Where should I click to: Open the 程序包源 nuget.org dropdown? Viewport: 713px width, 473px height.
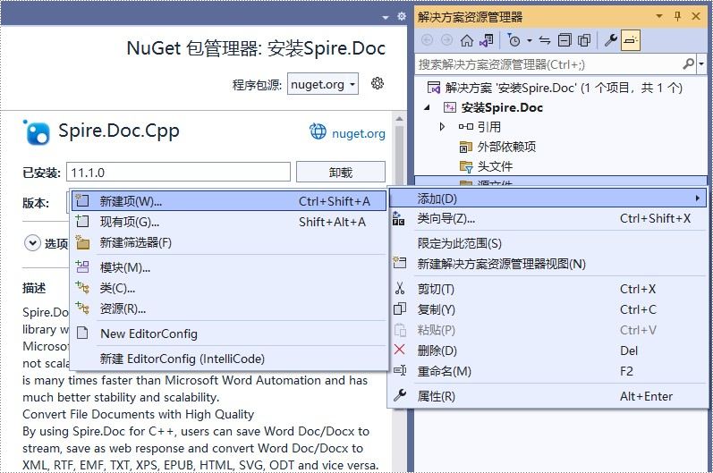tap(323, 84)
